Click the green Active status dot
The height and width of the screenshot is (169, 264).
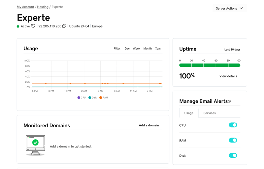pyautogui.click(x=18, y=26)
